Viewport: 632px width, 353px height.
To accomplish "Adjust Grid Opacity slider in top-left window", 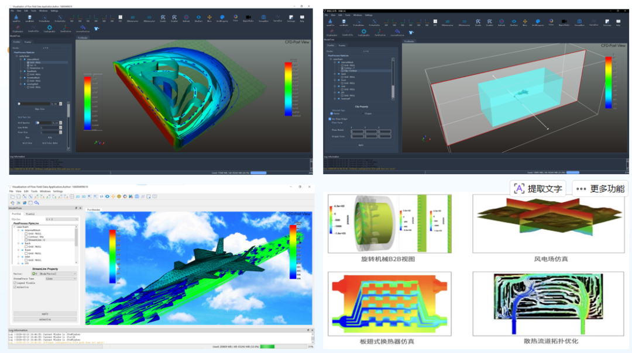I will pos(43,123).
